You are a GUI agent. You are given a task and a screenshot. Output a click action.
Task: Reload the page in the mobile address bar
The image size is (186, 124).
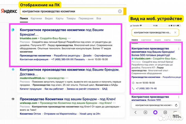(x=176, y=105)
